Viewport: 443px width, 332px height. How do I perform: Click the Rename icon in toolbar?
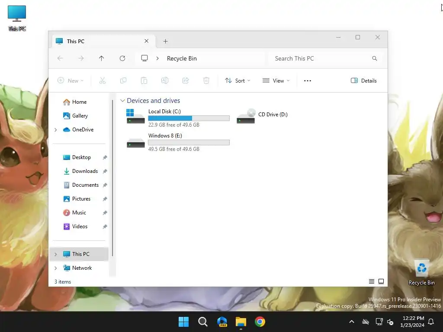[165, 81]
